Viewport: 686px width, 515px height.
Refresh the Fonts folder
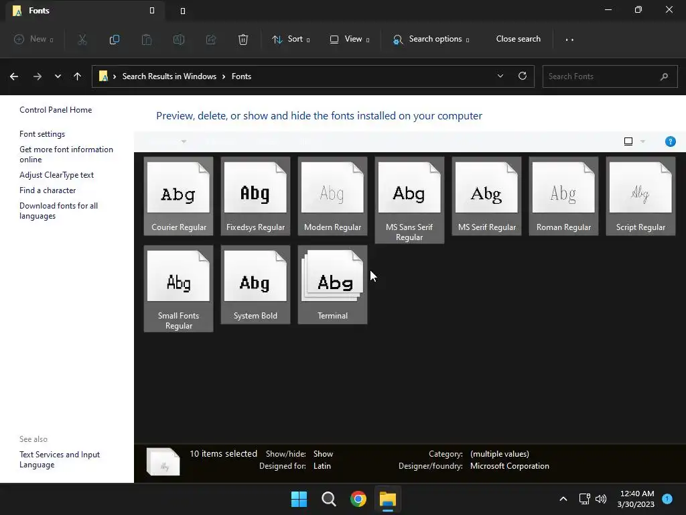pyautogui.click(x=523, y=76)
